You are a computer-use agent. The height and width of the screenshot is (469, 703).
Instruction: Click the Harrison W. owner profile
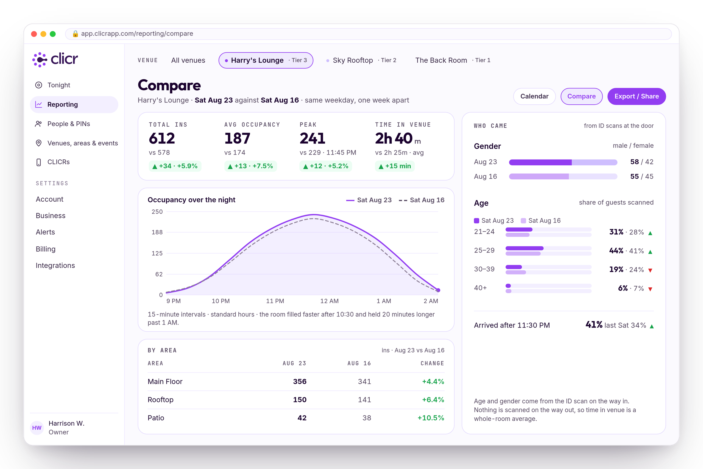[74, 428]
